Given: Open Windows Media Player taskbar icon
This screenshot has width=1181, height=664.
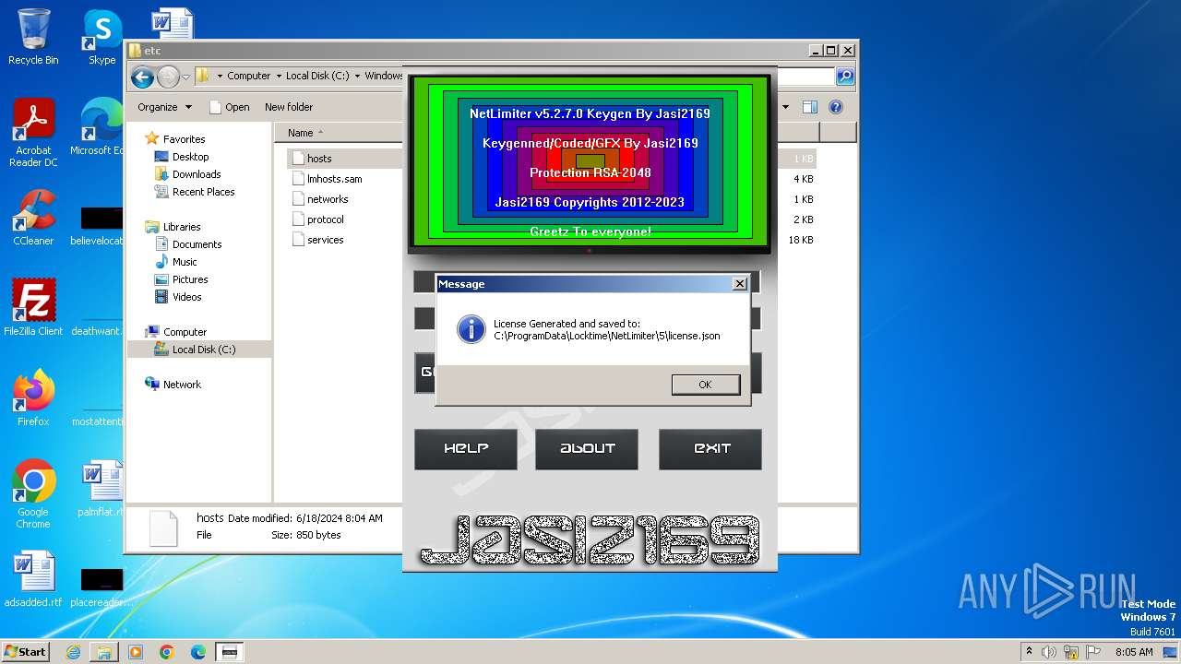Looking at the screenshot, I should (136, 652).
